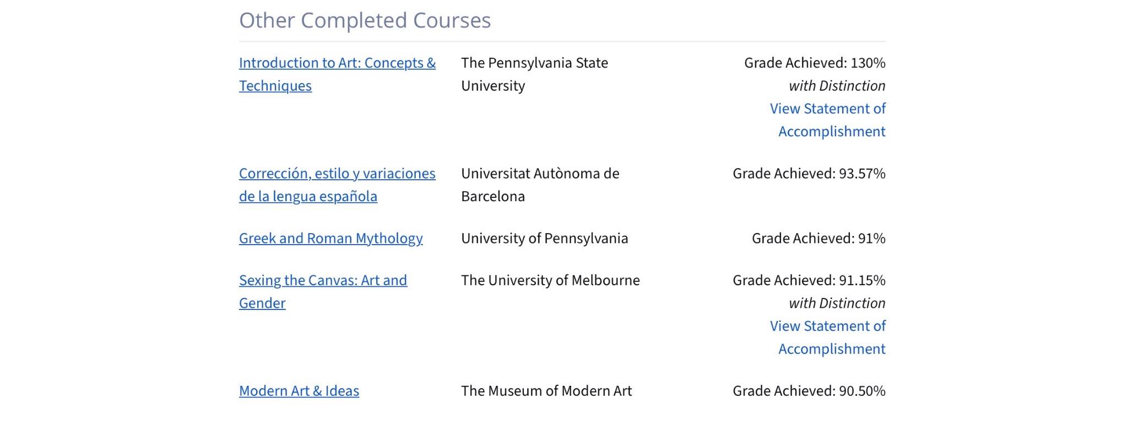The width and height of the screenshot is (1128, 432).
Task: Click the Grade Achieved: 130% text
Action: [815, 63]
